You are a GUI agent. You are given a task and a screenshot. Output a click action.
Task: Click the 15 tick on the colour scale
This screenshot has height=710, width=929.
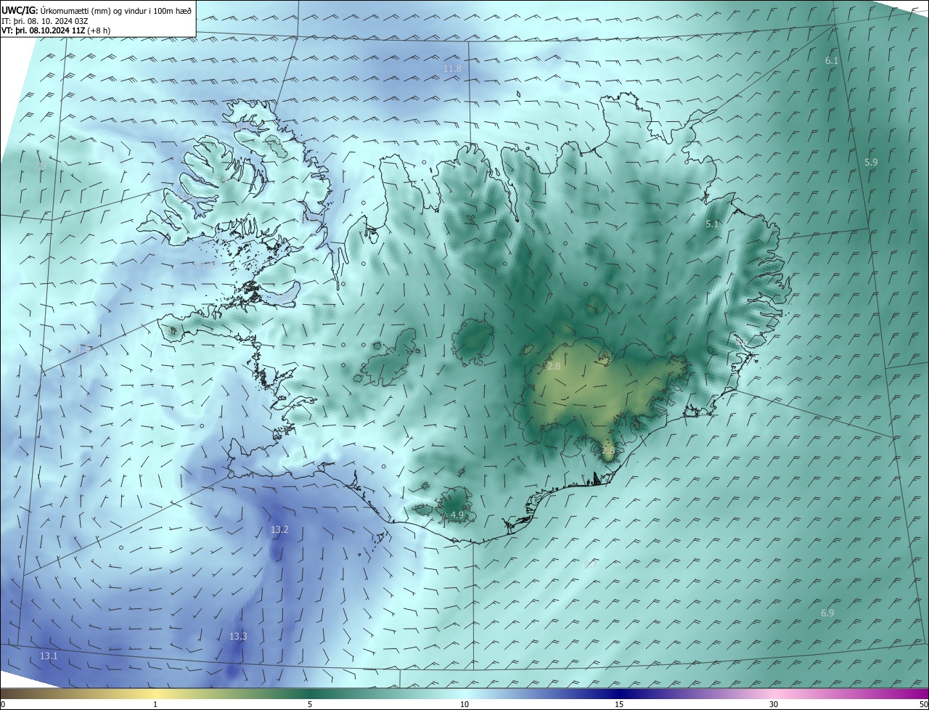619,704
